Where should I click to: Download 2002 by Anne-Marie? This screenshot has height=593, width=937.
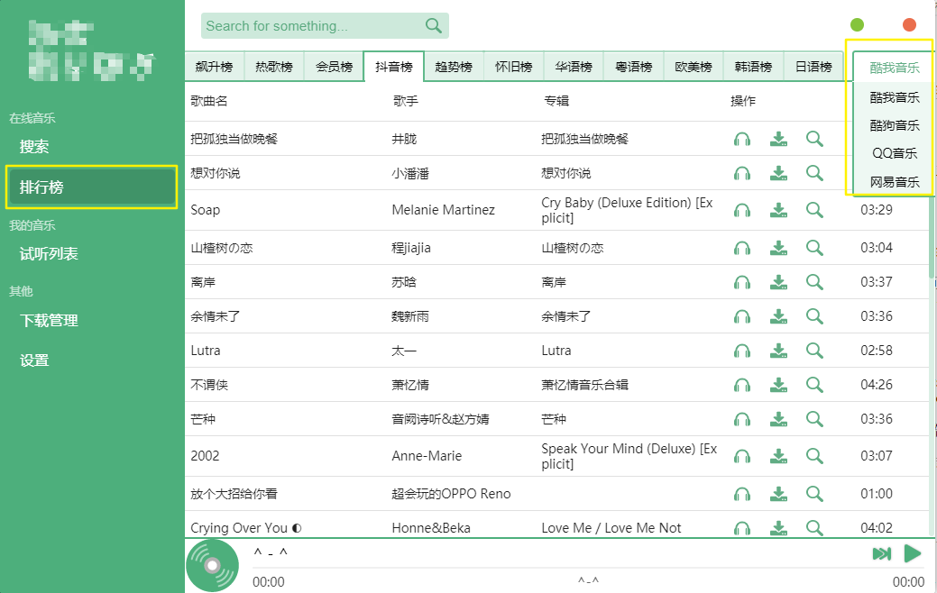point(778,455)
